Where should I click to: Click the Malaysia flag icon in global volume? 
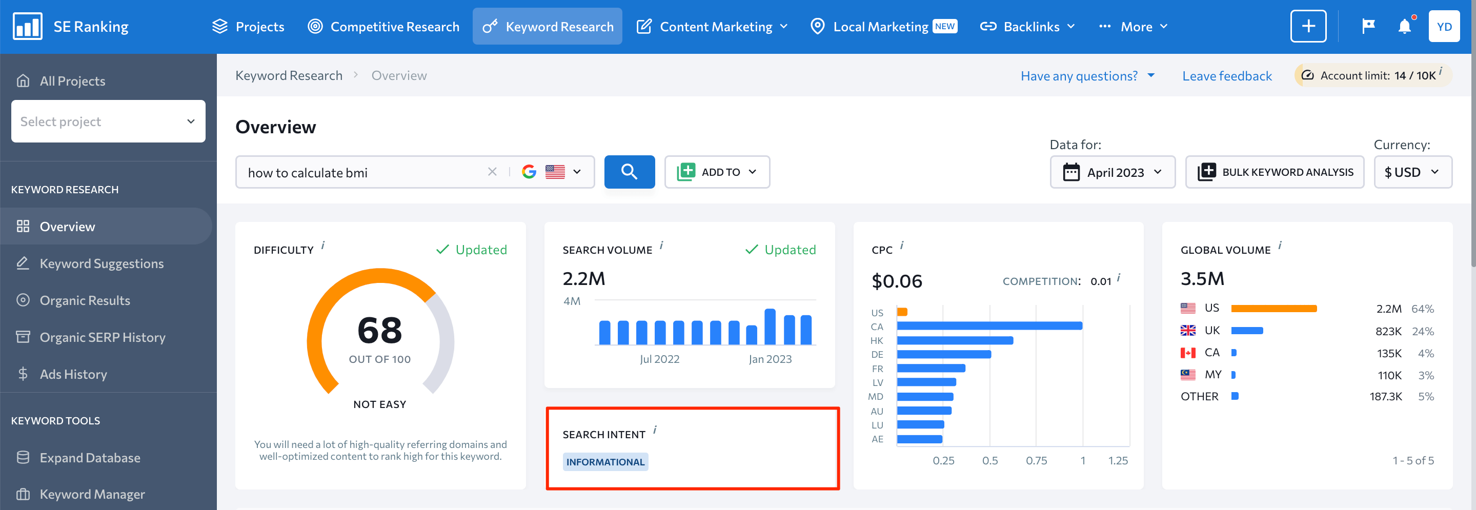(1188, 375)
